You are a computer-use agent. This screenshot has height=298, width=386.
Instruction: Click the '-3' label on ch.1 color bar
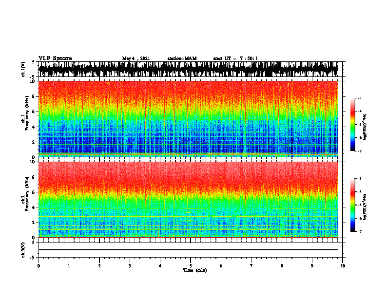point(359,98)
